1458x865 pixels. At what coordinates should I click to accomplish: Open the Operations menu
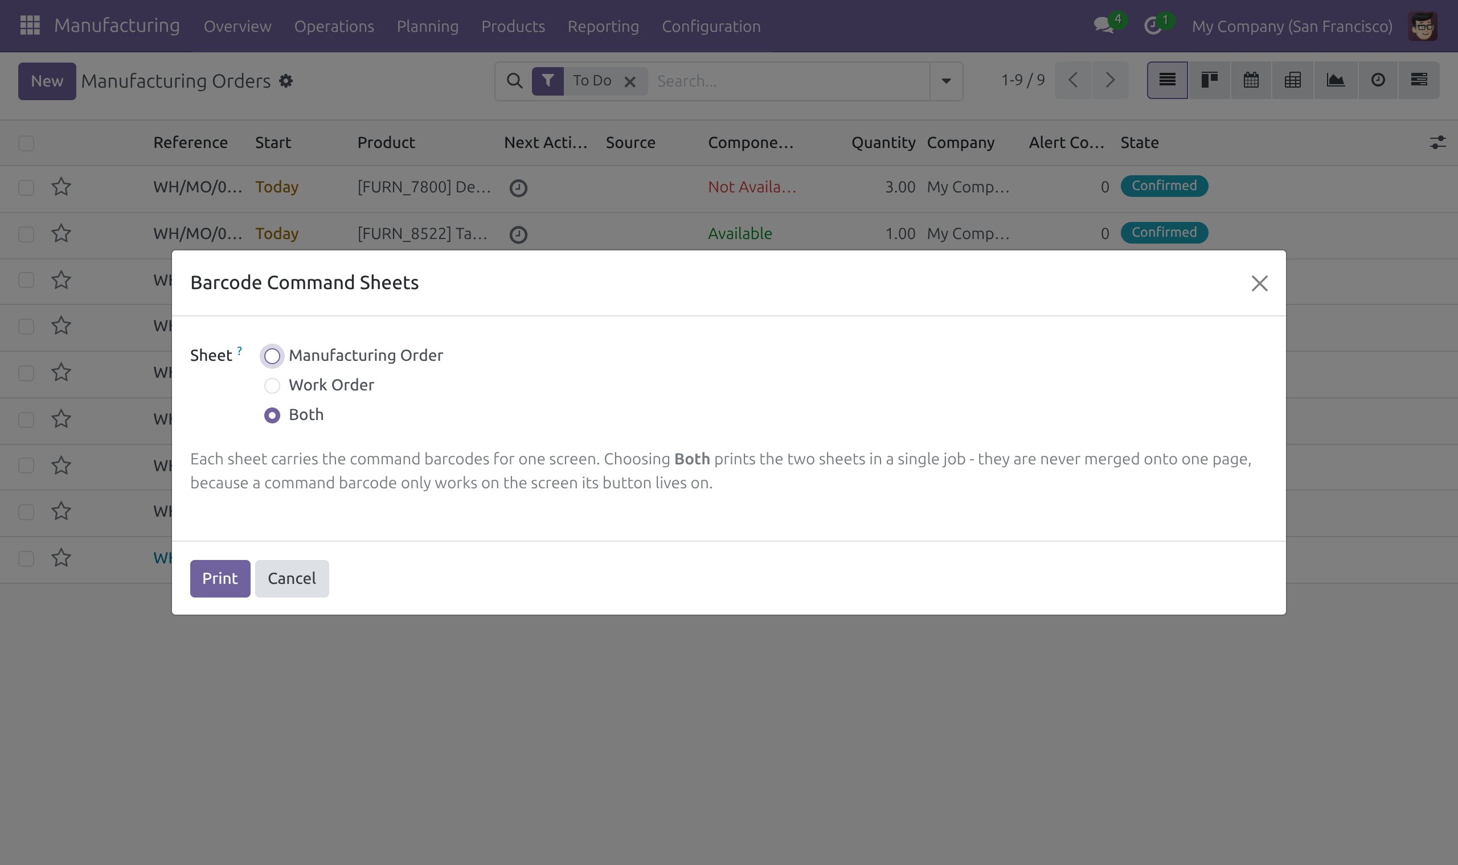(334, 26)
